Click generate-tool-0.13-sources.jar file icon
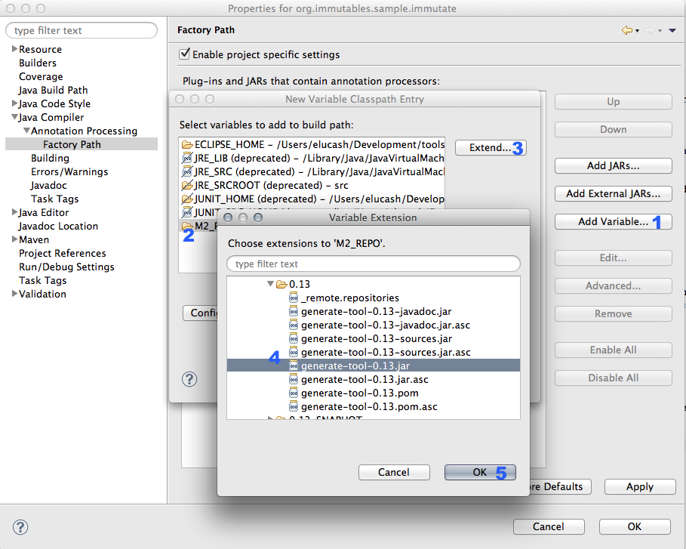This screenshot has width=686, height=549. (294, 338)
